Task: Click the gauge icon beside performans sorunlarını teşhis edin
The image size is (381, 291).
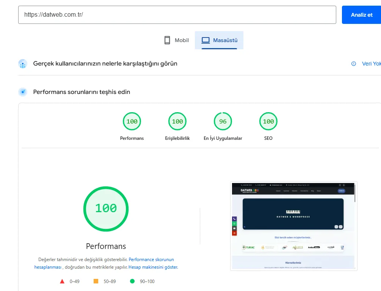Action: (23, 92)
